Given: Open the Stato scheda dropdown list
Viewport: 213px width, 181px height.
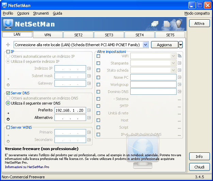Looking at the screenshot, I should tap(173, 70).
